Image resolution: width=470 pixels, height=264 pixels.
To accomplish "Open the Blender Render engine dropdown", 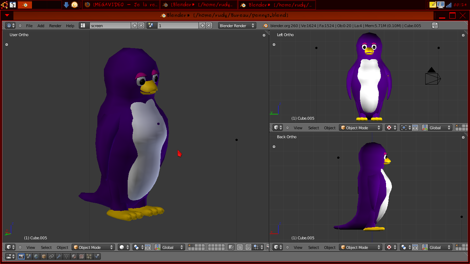I will click(237, 25).
